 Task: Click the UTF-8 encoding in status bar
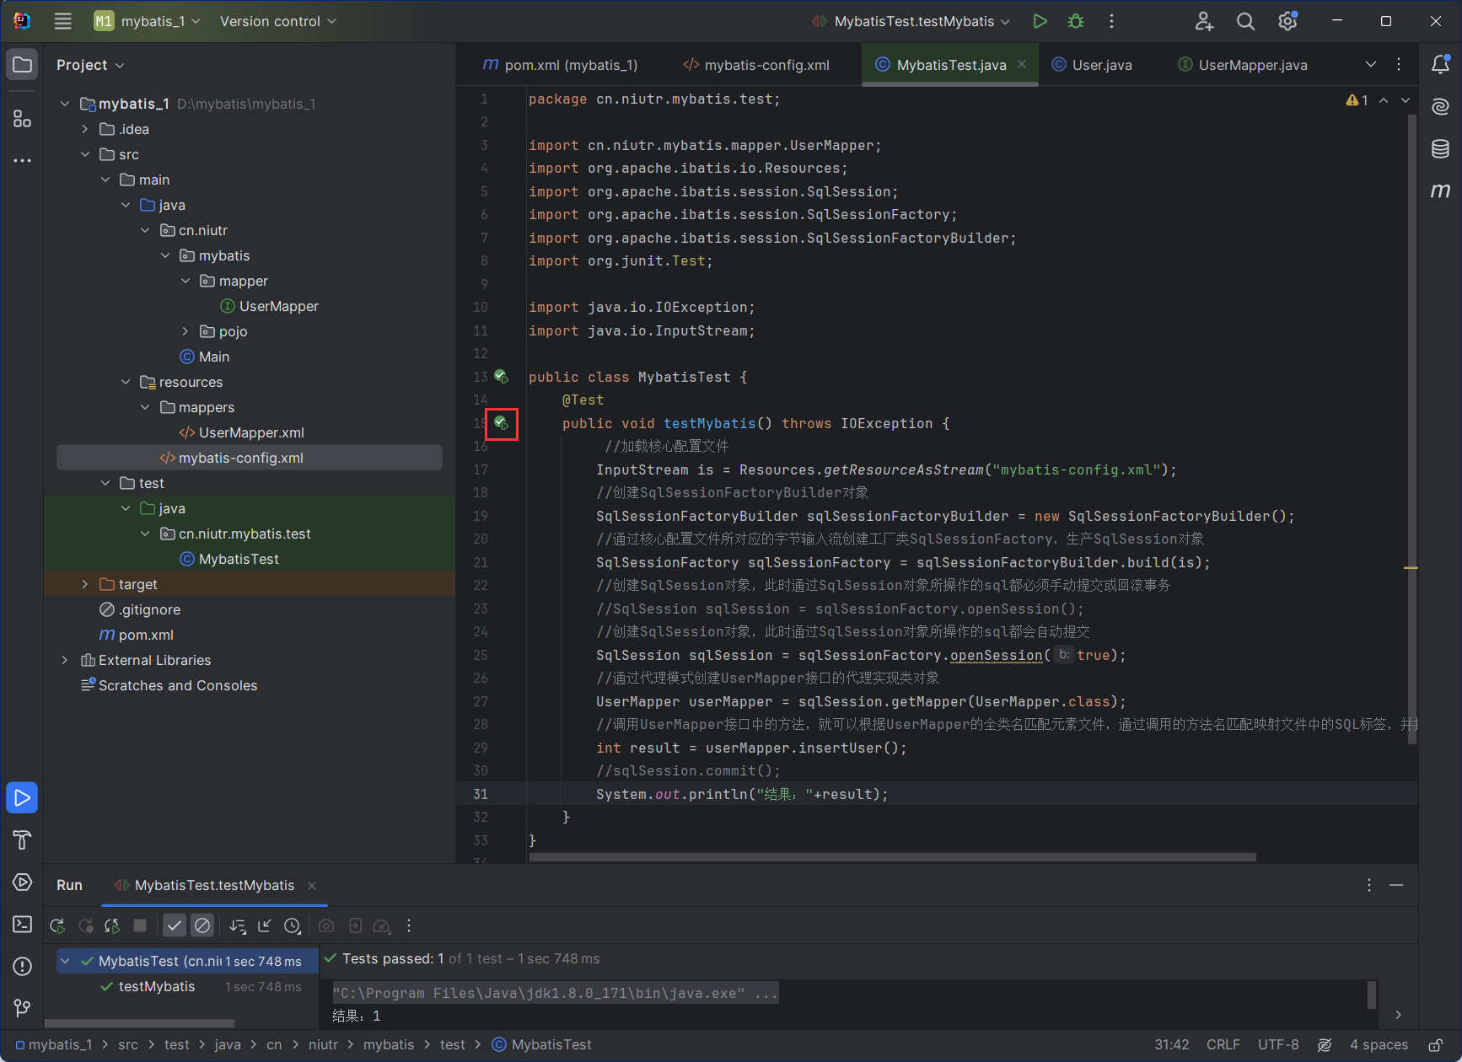click(x=1277, y=1044)
